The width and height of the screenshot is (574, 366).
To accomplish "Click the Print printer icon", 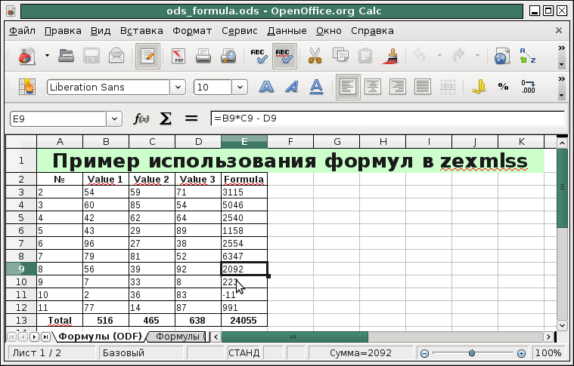I will (x=203, y=56).
